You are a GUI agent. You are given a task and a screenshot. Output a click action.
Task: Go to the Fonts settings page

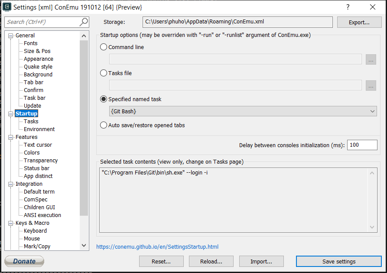coord(30,43)
